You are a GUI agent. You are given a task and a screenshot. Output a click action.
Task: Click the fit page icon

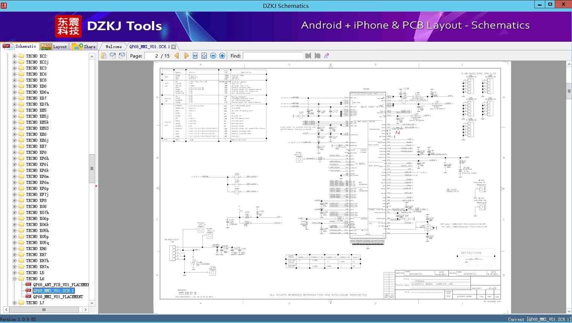(204, 56)
